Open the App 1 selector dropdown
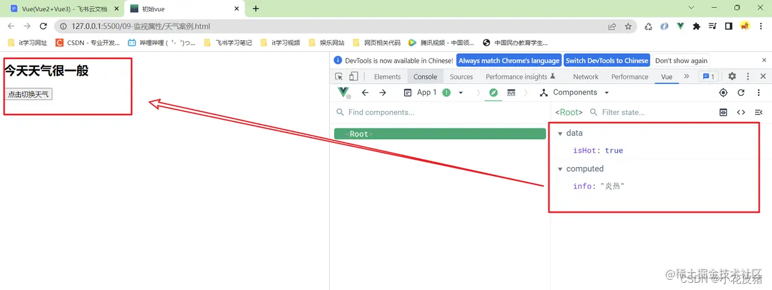 pyautogui.click(x=433, y=92)
